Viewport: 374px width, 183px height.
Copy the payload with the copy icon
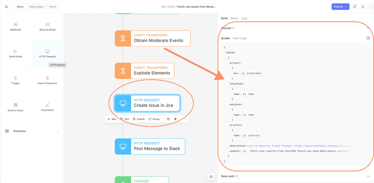(368, 38)
